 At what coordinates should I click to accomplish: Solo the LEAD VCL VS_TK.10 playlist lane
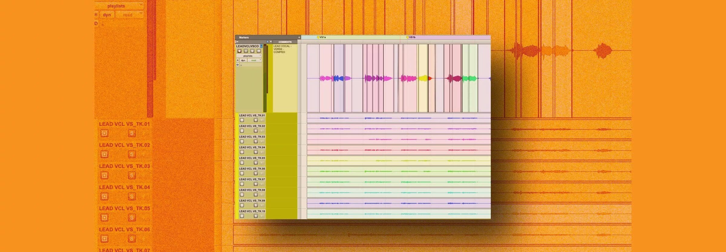[x=256, y=216]
